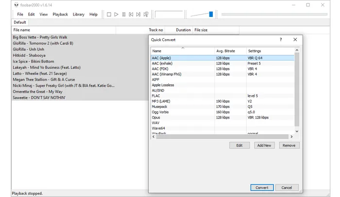The width and height of the screenshot is (340, 197).
Task: Cancel the Quick Convert dialog
Action: tap(287, 187)
